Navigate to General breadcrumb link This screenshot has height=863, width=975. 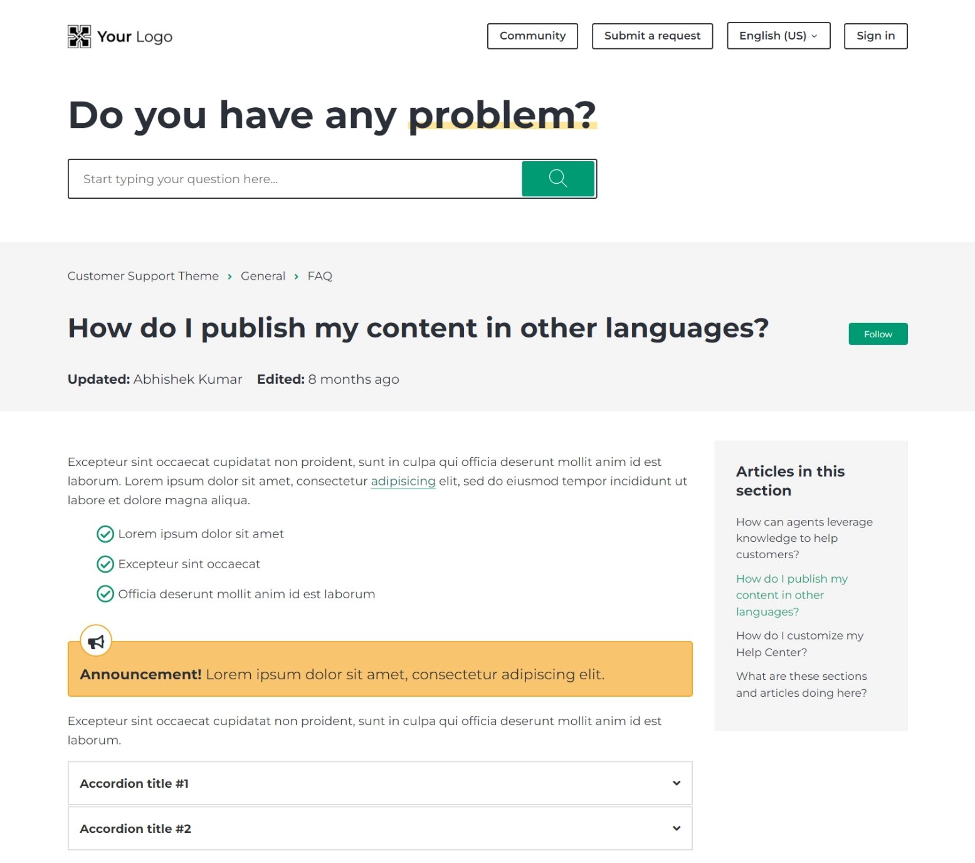(263, 277)
